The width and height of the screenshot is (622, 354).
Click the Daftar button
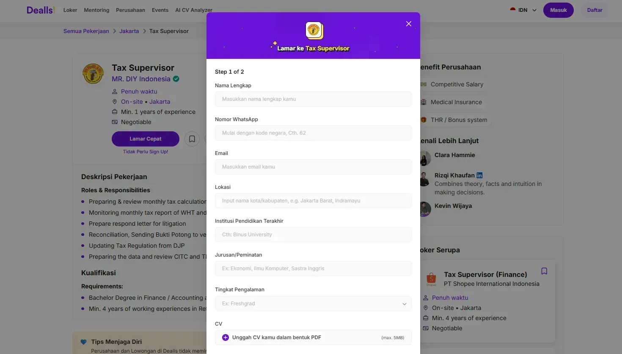tap(594, 10)
